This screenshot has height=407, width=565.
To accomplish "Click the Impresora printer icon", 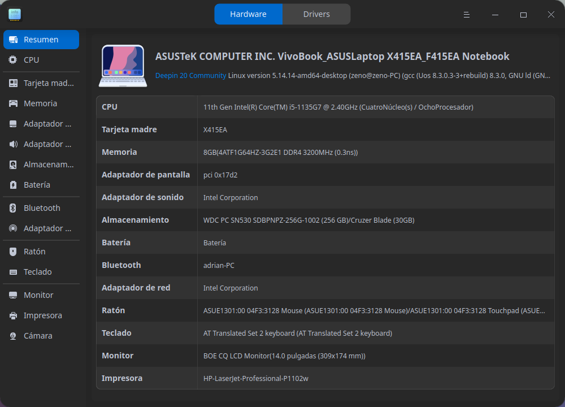I will (14, 316).
